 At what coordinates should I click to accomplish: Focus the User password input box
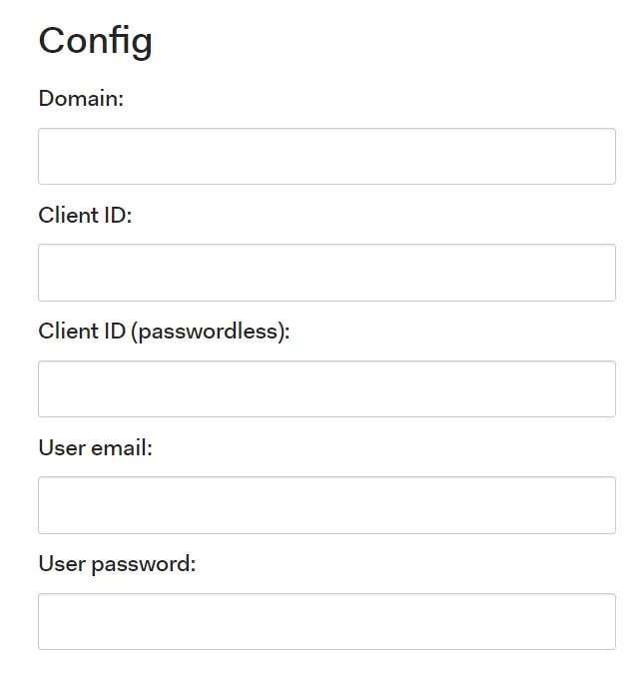pyautogui.click(x=326, y=621)
